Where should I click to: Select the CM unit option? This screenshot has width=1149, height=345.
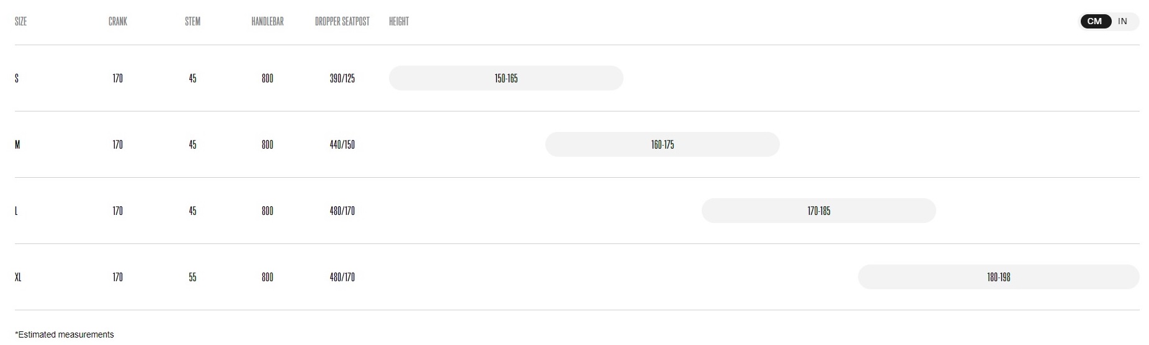pos(1095,21)
